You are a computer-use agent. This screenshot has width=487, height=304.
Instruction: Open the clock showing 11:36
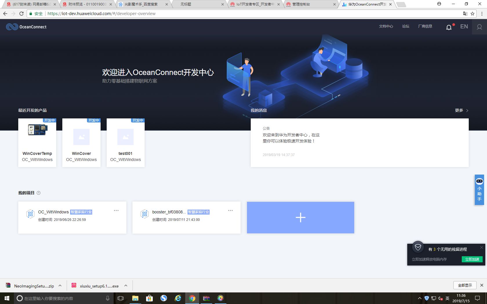tap(461, 298)
